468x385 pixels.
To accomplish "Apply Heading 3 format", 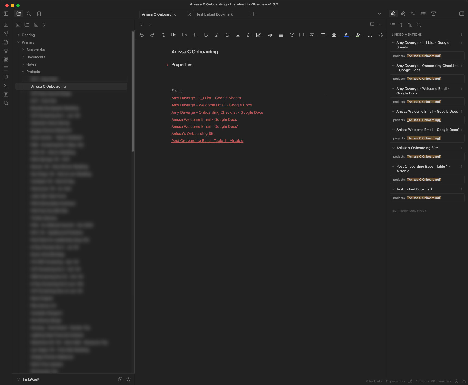I will (x=184, y=35).
